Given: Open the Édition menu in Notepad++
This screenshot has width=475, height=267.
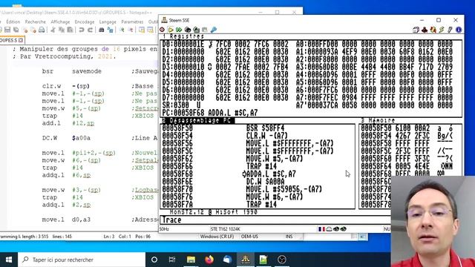Looking at the screenshot, I should coord(13,22).
